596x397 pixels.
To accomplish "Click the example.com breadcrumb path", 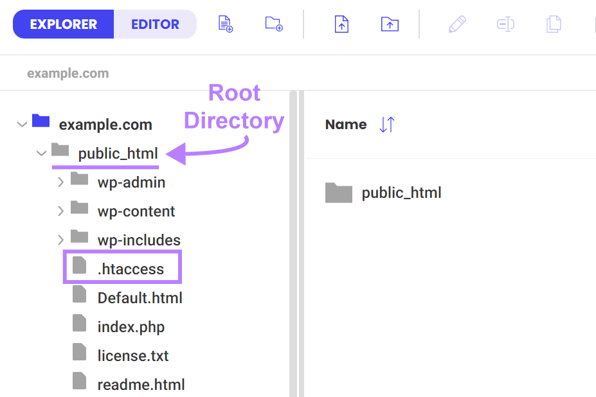I will tap(68, 73).
